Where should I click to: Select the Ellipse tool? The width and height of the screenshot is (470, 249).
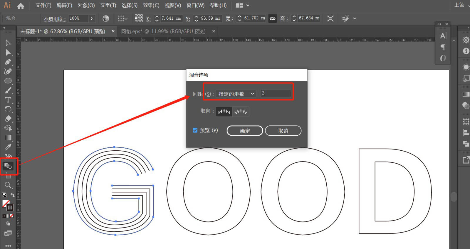point(8,81)
